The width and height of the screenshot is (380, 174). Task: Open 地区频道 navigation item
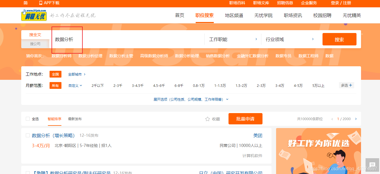pyautogui.click(x=234, y=16)
